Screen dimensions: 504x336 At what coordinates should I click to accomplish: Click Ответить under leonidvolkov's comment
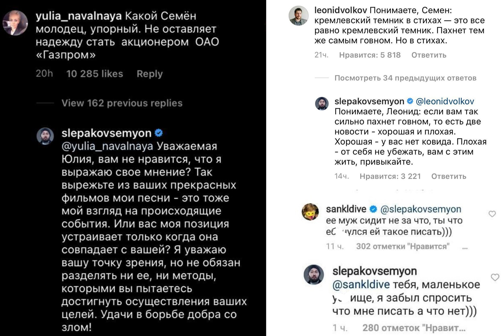[x=429, y=55]
